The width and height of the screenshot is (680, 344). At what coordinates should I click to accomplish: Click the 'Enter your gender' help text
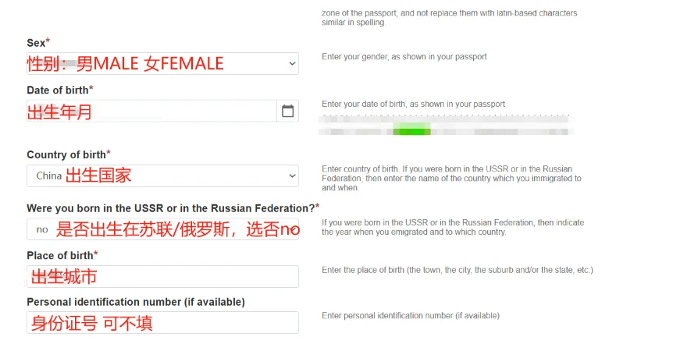(404, 57)
